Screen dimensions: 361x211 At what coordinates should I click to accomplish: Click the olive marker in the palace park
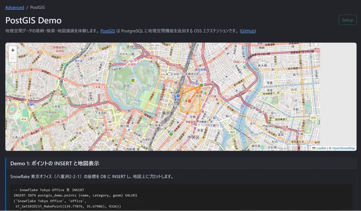tap(133, 80)
